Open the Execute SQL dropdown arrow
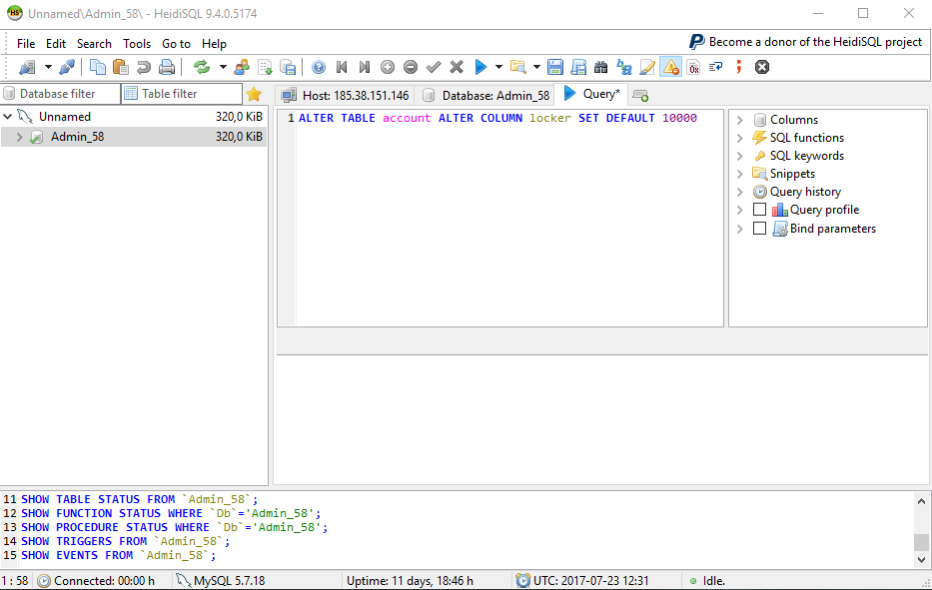The width and height of the screenshot is (932, 590). pos(498,67)
